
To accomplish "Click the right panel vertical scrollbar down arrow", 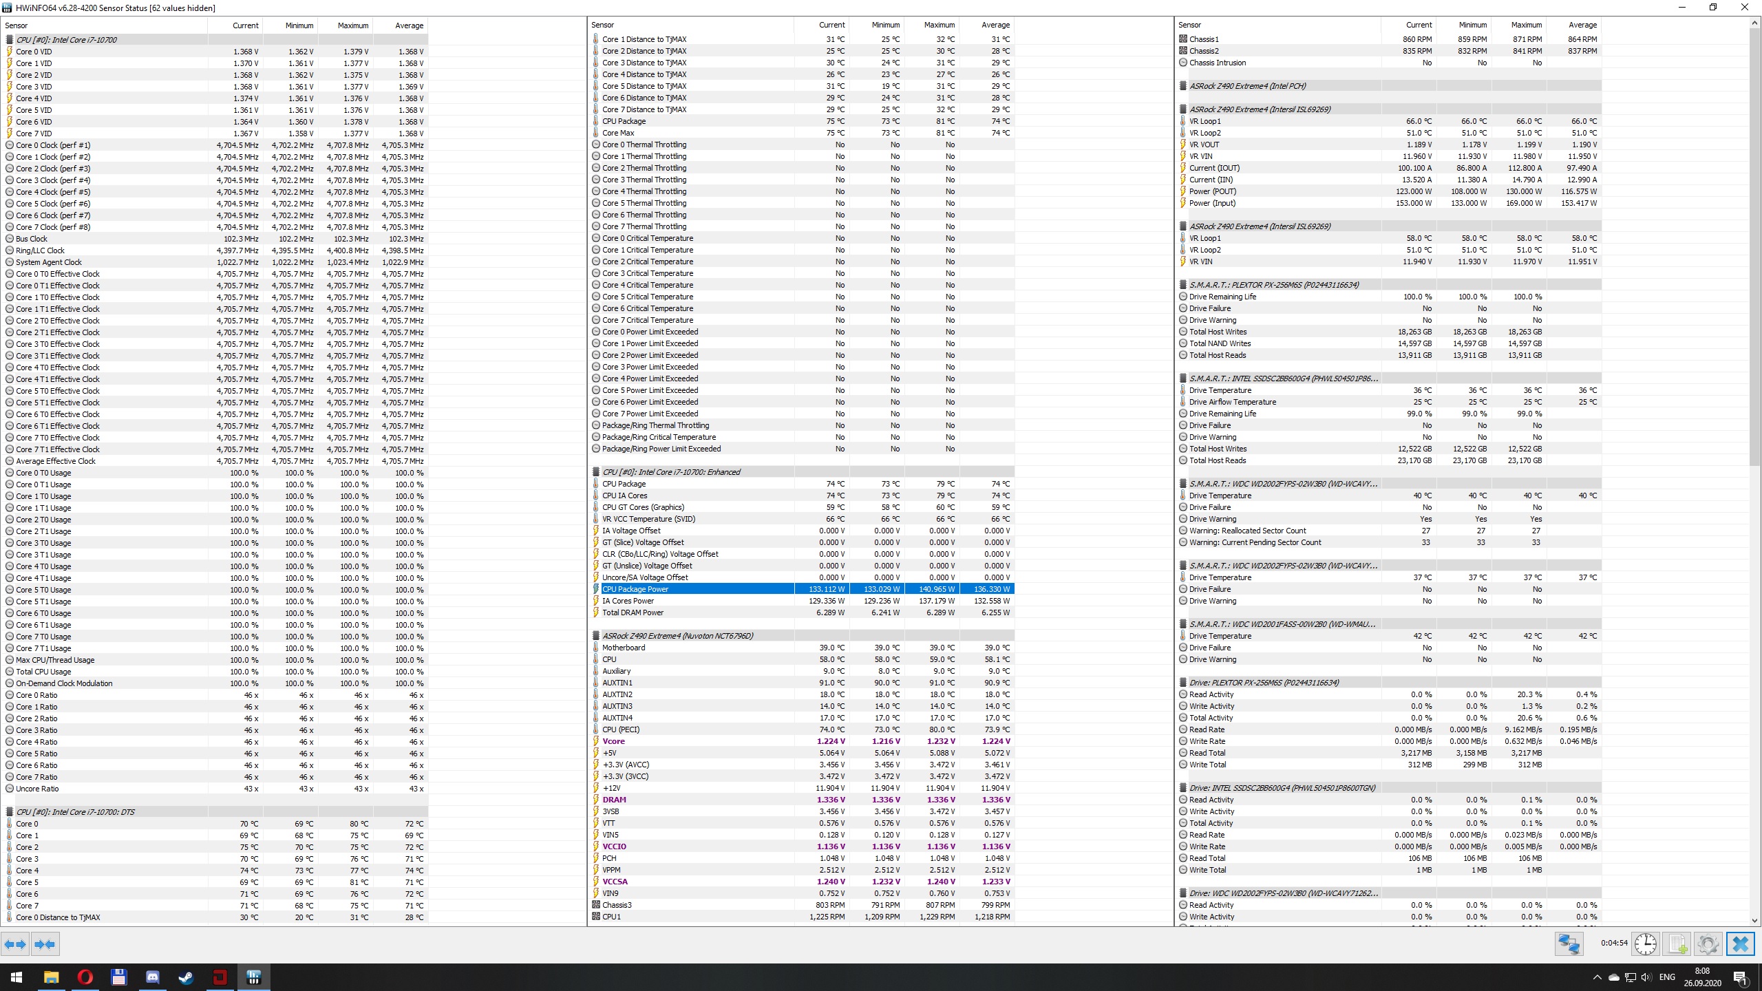I will coord(1754,920).
